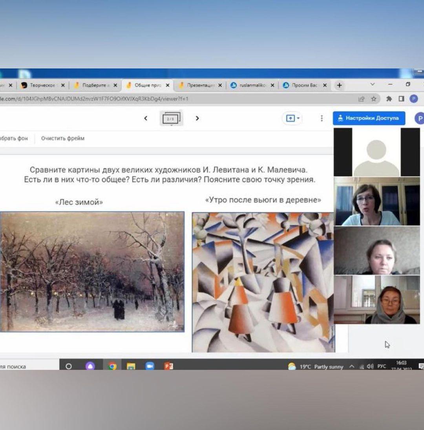Viewport: 424px width, 430px height.
Task: Open the volume speaker tray icon
Action: [370, 366]
